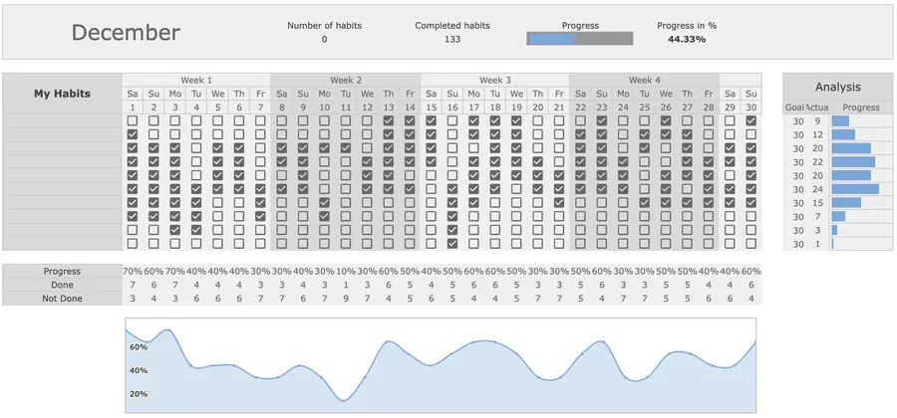Select the Not Done row label
This screenshot has width=897, height=418.
62,299
